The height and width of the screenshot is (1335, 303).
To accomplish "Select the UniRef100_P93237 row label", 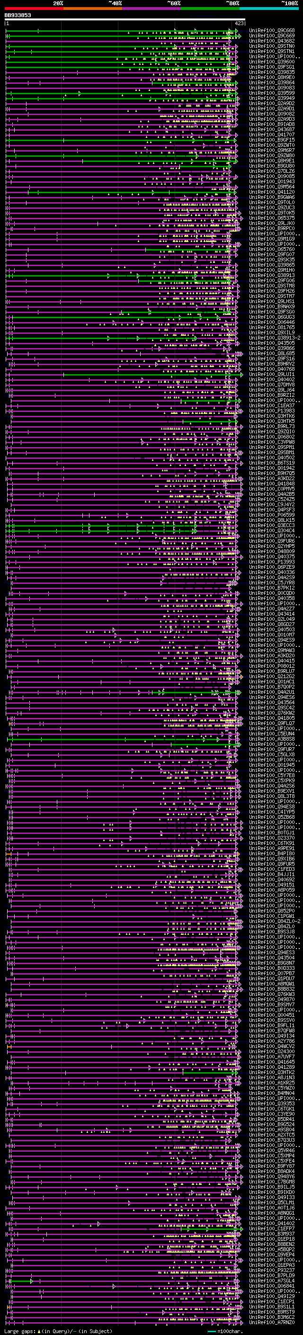I will point(272,1270).
